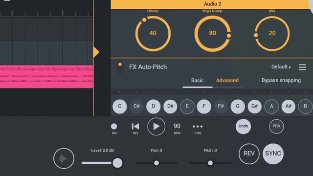Click the Pan slider handle
The height and width of the screenshot is (176, 313).
156,163
